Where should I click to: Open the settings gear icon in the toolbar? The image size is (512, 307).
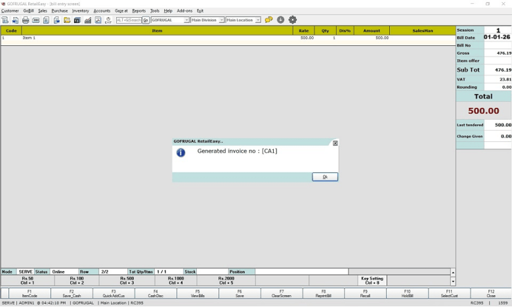point(293,20)
